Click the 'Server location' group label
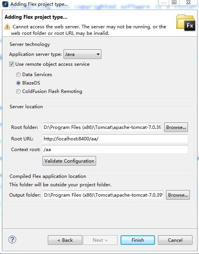This screenshot has width=199, height=254. click(26, 107)
